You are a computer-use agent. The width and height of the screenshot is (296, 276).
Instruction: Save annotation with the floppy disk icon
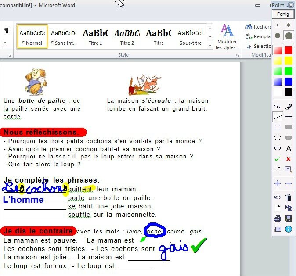(x=289, y=219)
